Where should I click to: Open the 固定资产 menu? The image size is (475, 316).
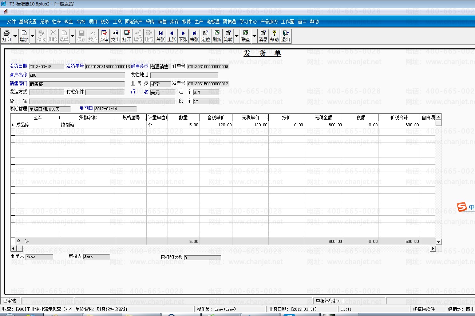tap(134, 22)
